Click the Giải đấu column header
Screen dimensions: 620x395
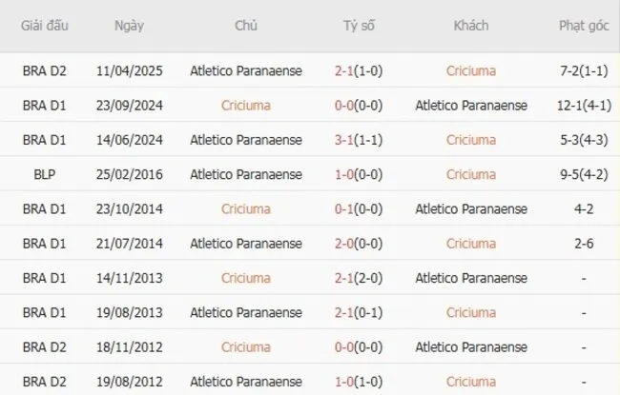click(42, 26)
